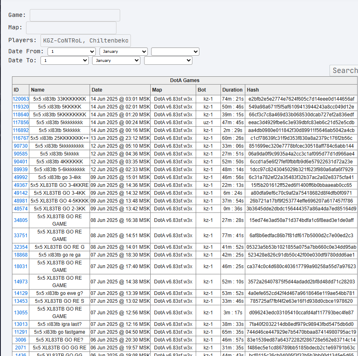Open game ID 33751 link
Screen dimensions: 358x356
pos(21,236)
